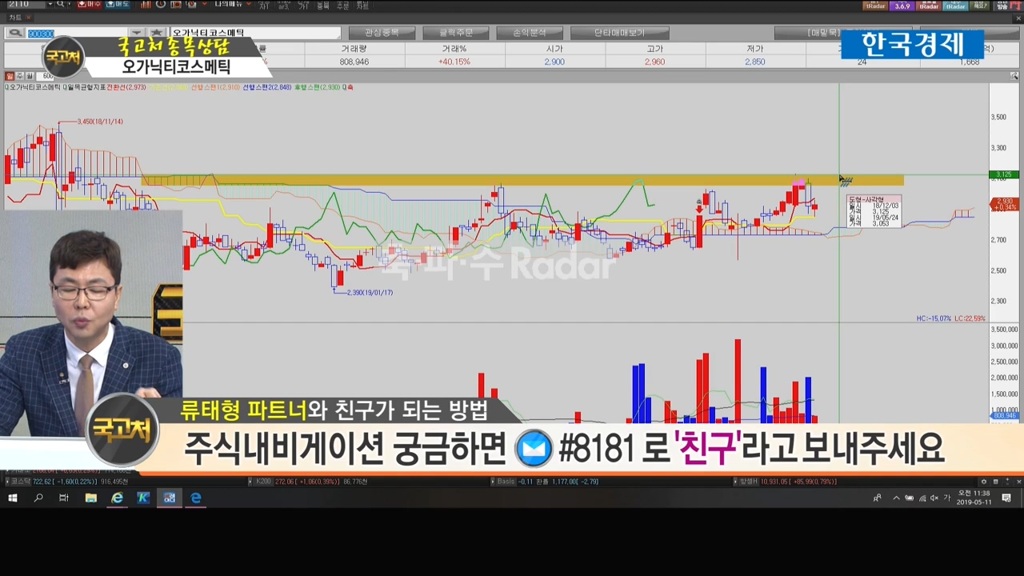1024x576 pixels.
Task: Open the bar chart icon in top toolbar
Action: [x=143, y=5]
